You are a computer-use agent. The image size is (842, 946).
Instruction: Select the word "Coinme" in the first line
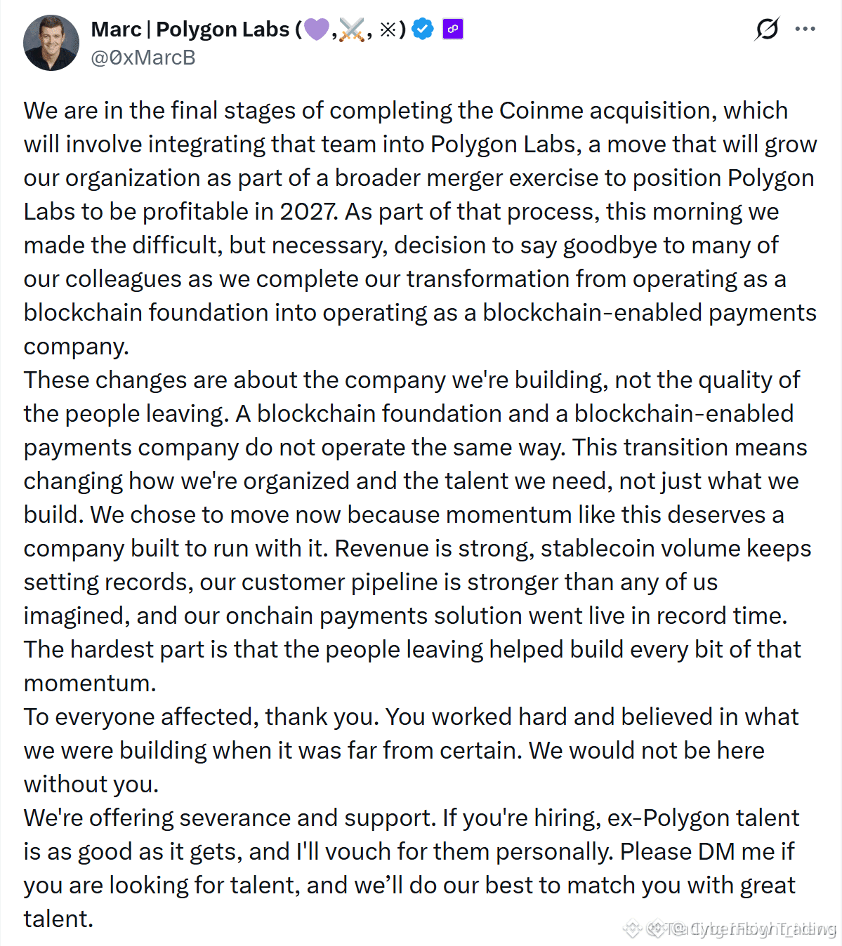[x=541, y=111]
